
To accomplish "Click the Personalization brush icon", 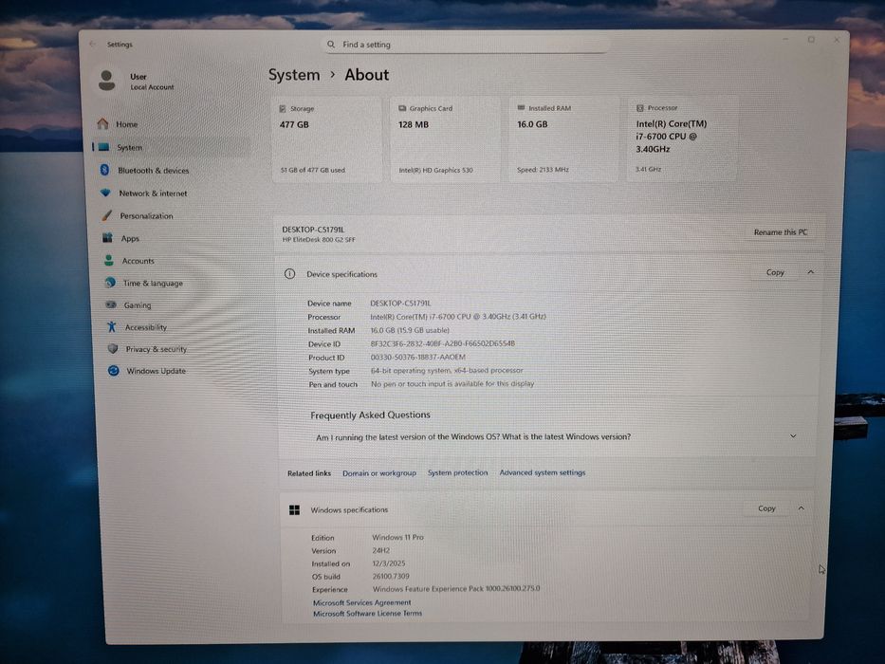I will [106, 215].
